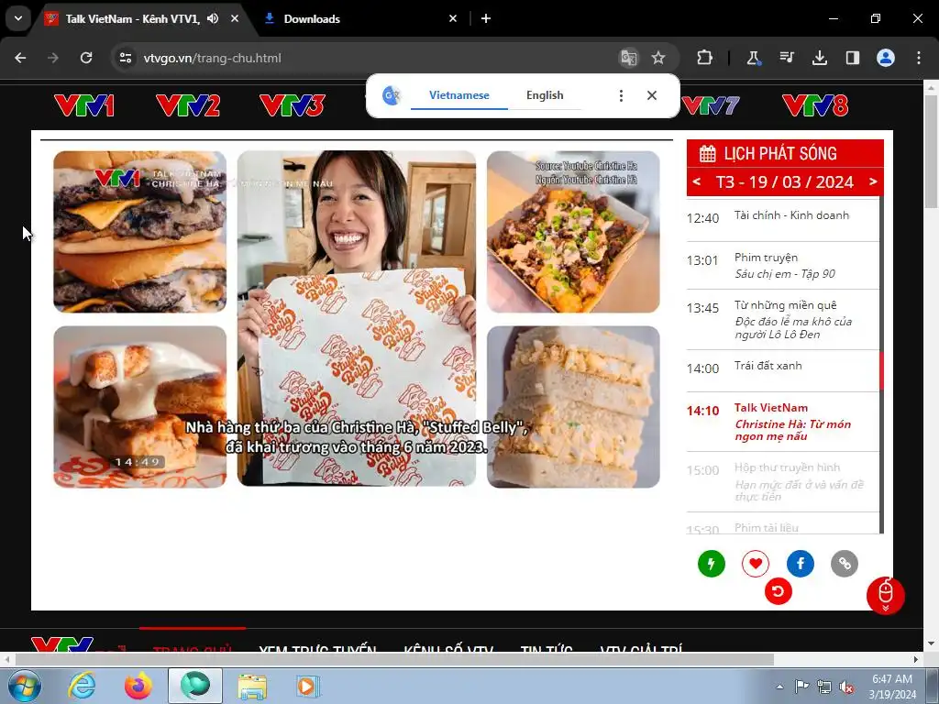This screenshot has width=939, height=704.
Task: Open the KÊNH SỐ VTV menu item
Action: [448, 648]
